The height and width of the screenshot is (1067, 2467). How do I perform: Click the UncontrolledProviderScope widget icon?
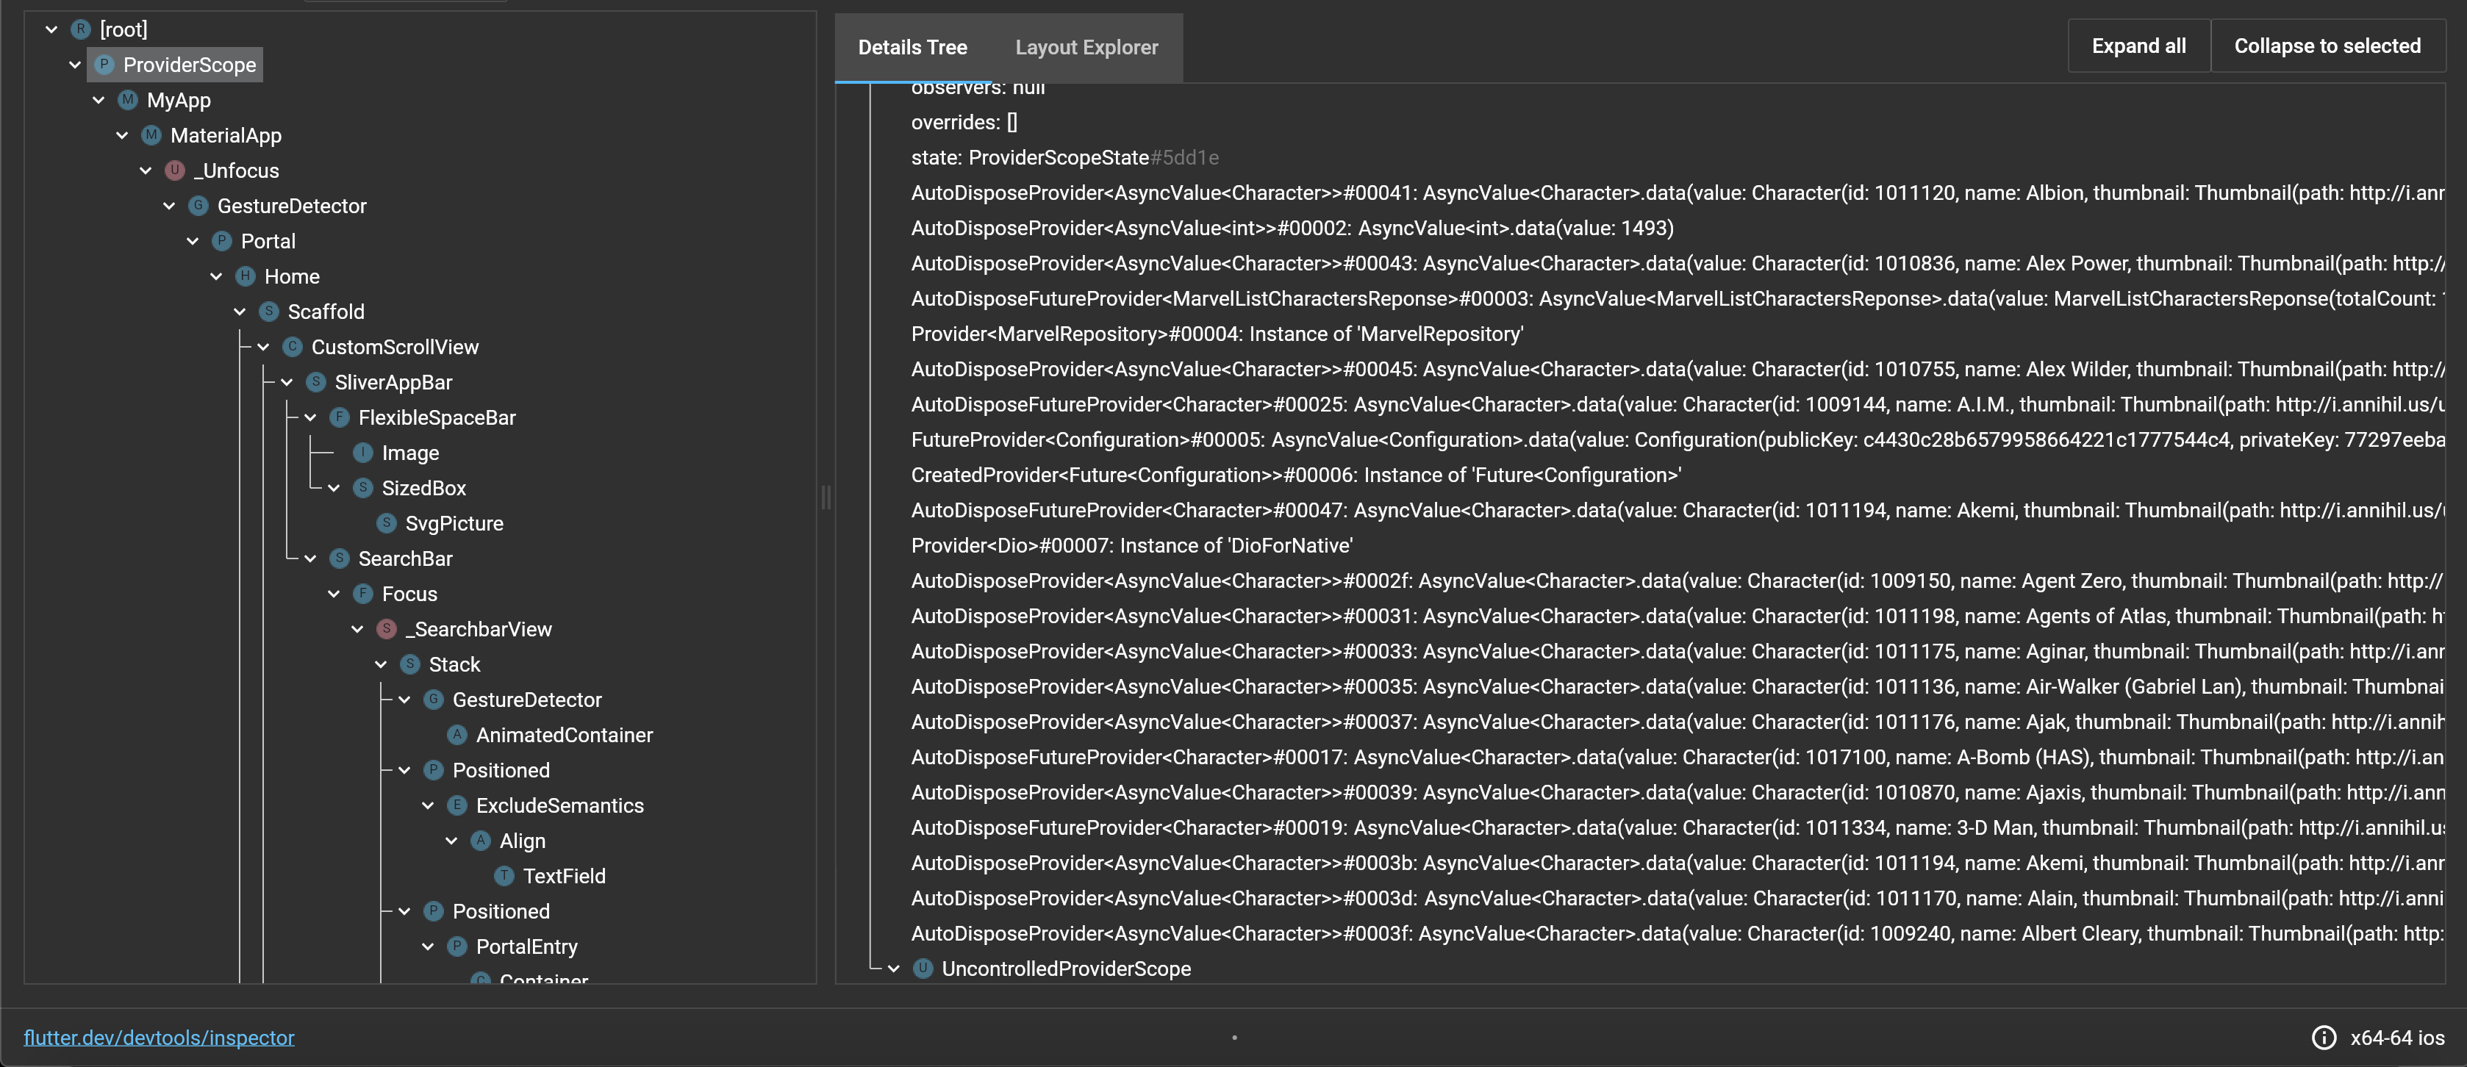pyautogui.click(x=923, y=969)
